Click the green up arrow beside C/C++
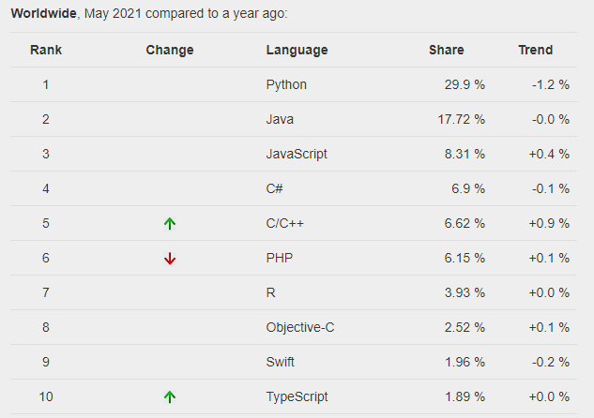 170,224
